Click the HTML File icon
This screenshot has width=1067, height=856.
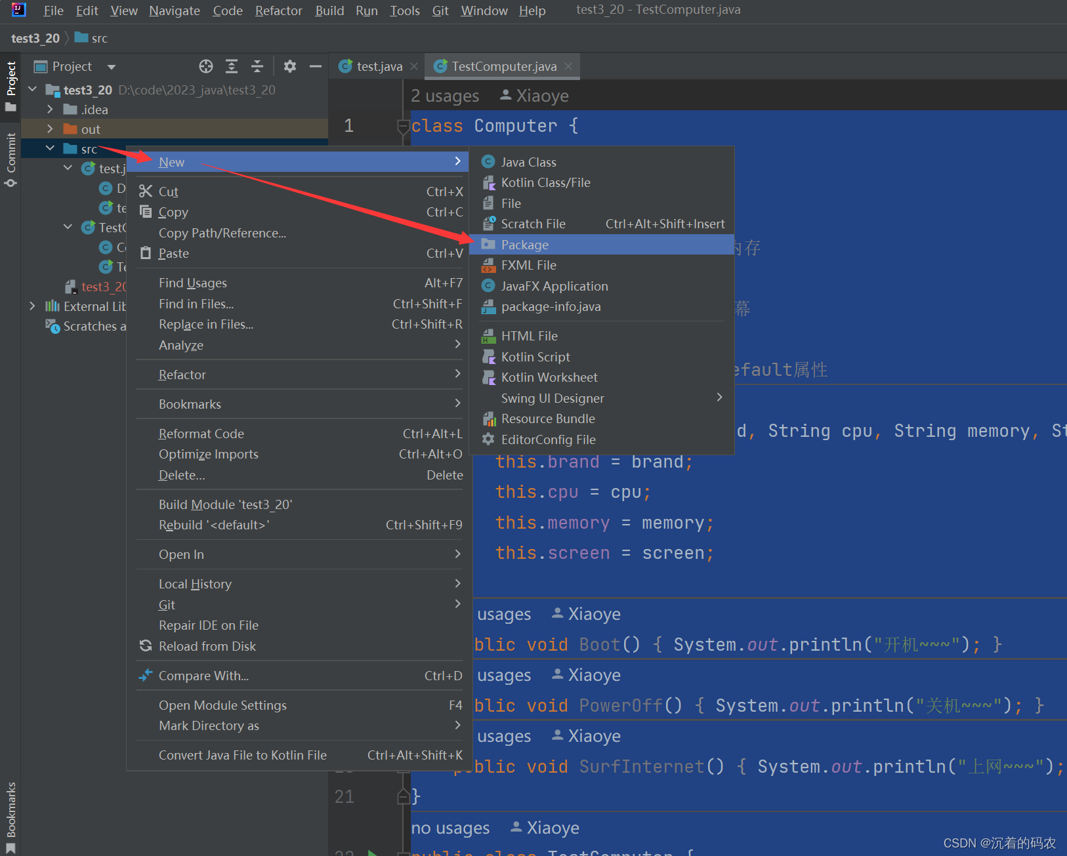tap(488, 336)
